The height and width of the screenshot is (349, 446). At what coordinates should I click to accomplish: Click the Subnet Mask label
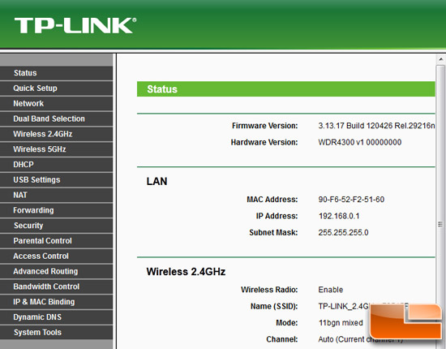(273, 233)
